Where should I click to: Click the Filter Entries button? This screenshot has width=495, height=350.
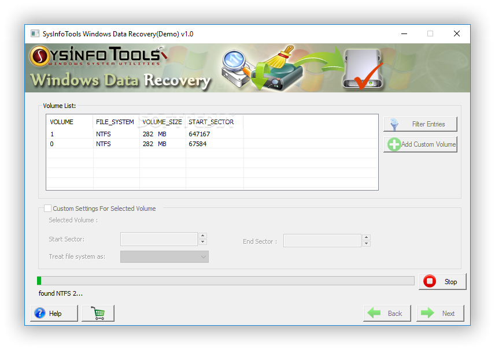click(420, 124)
